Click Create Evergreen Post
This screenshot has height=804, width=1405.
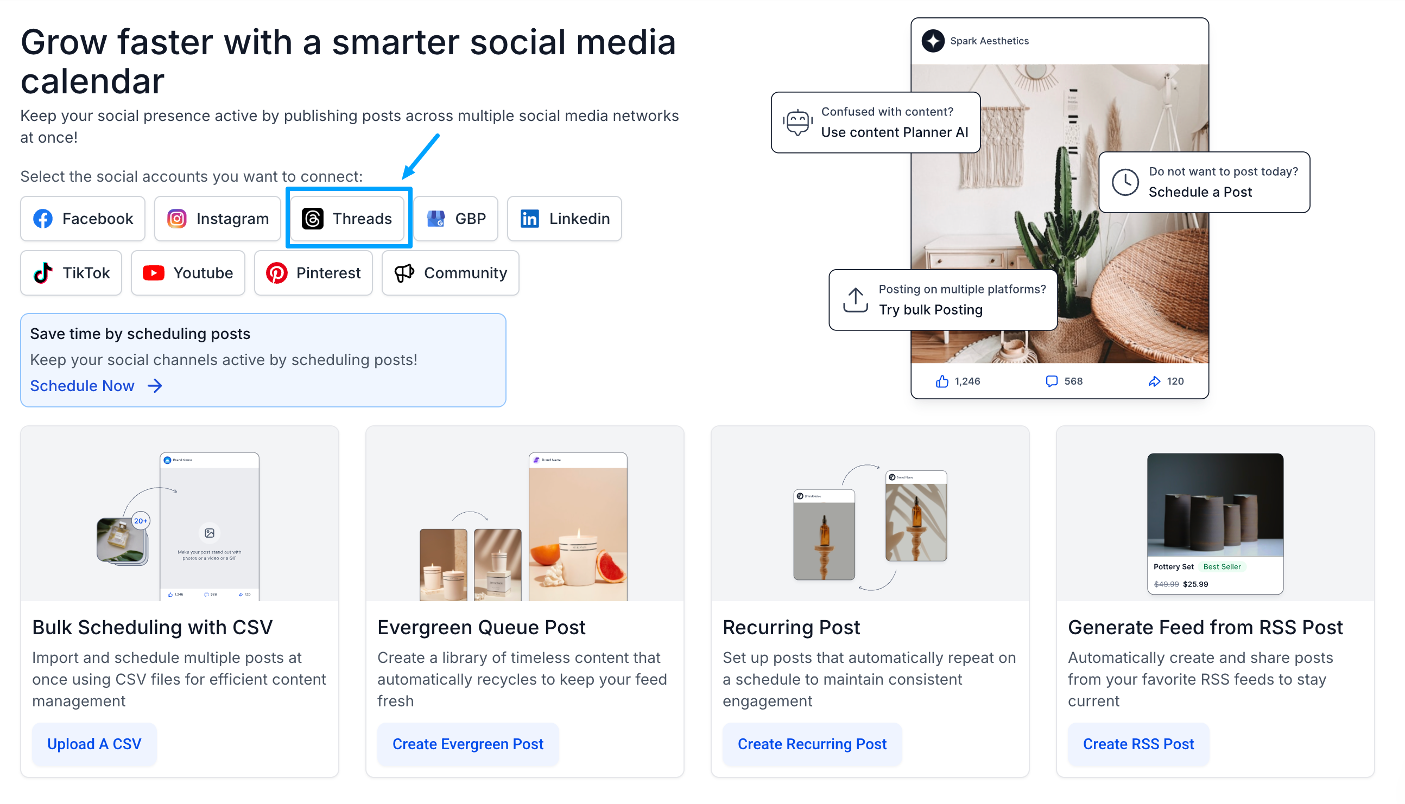(x=468, y=744)
